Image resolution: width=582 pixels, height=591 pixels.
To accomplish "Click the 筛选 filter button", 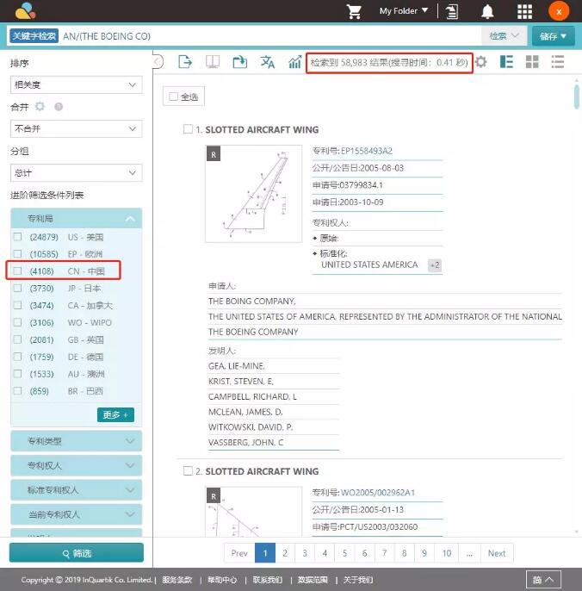I will (x=77, y=552).
